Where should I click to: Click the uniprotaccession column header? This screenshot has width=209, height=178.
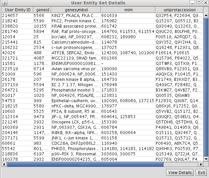coord(179,10)
